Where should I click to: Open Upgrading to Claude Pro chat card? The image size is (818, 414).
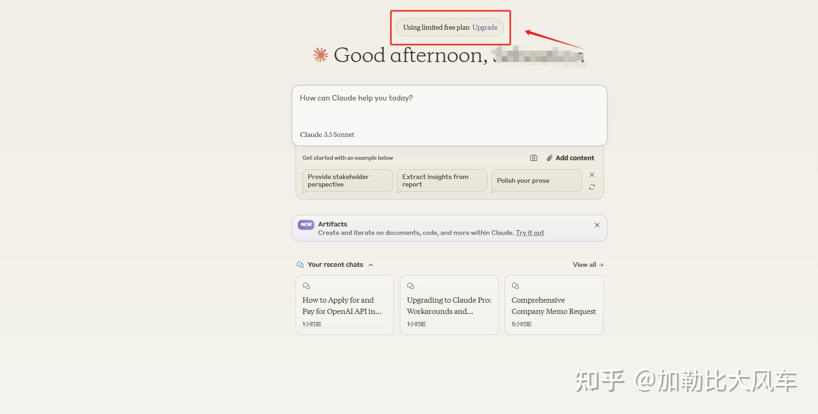point(449,305)
